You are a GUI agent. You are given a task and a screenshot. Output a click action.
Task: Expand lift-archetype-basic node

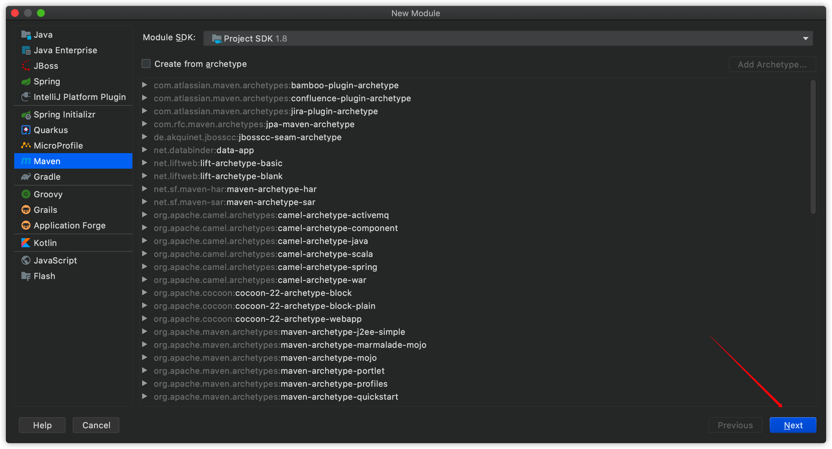(145, 163)
